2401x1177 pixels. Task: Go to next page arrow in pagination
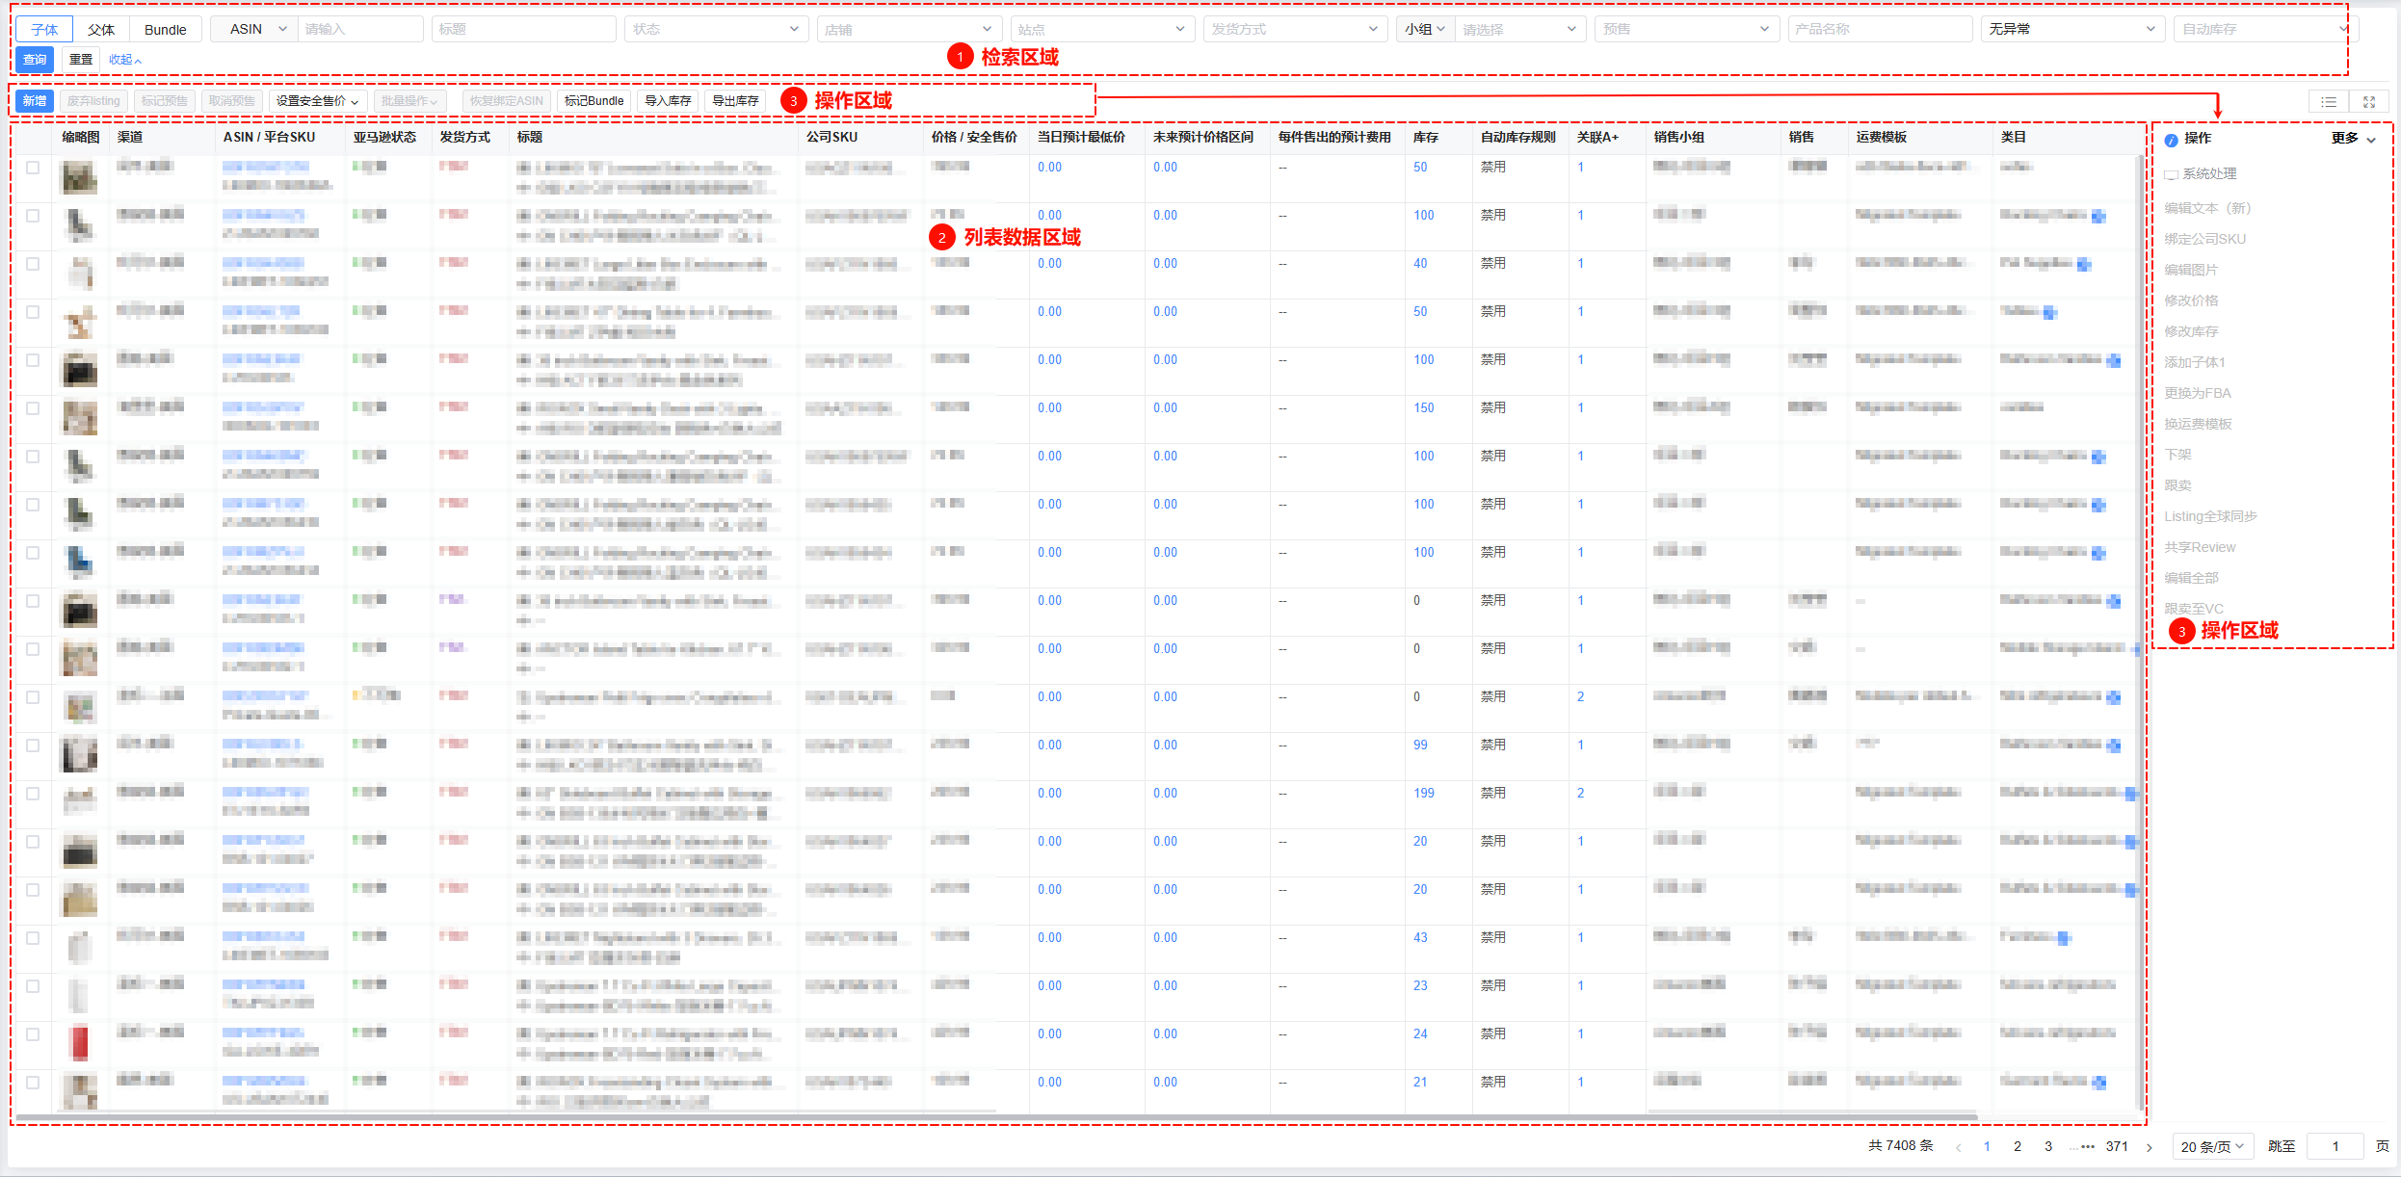(2149, 1147)
